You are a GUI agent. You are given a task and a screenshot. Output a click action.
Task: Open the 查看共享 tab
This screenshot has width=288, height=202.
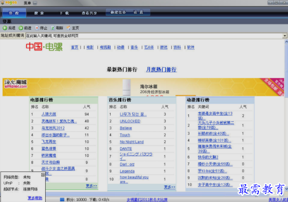tap(89, 13)
